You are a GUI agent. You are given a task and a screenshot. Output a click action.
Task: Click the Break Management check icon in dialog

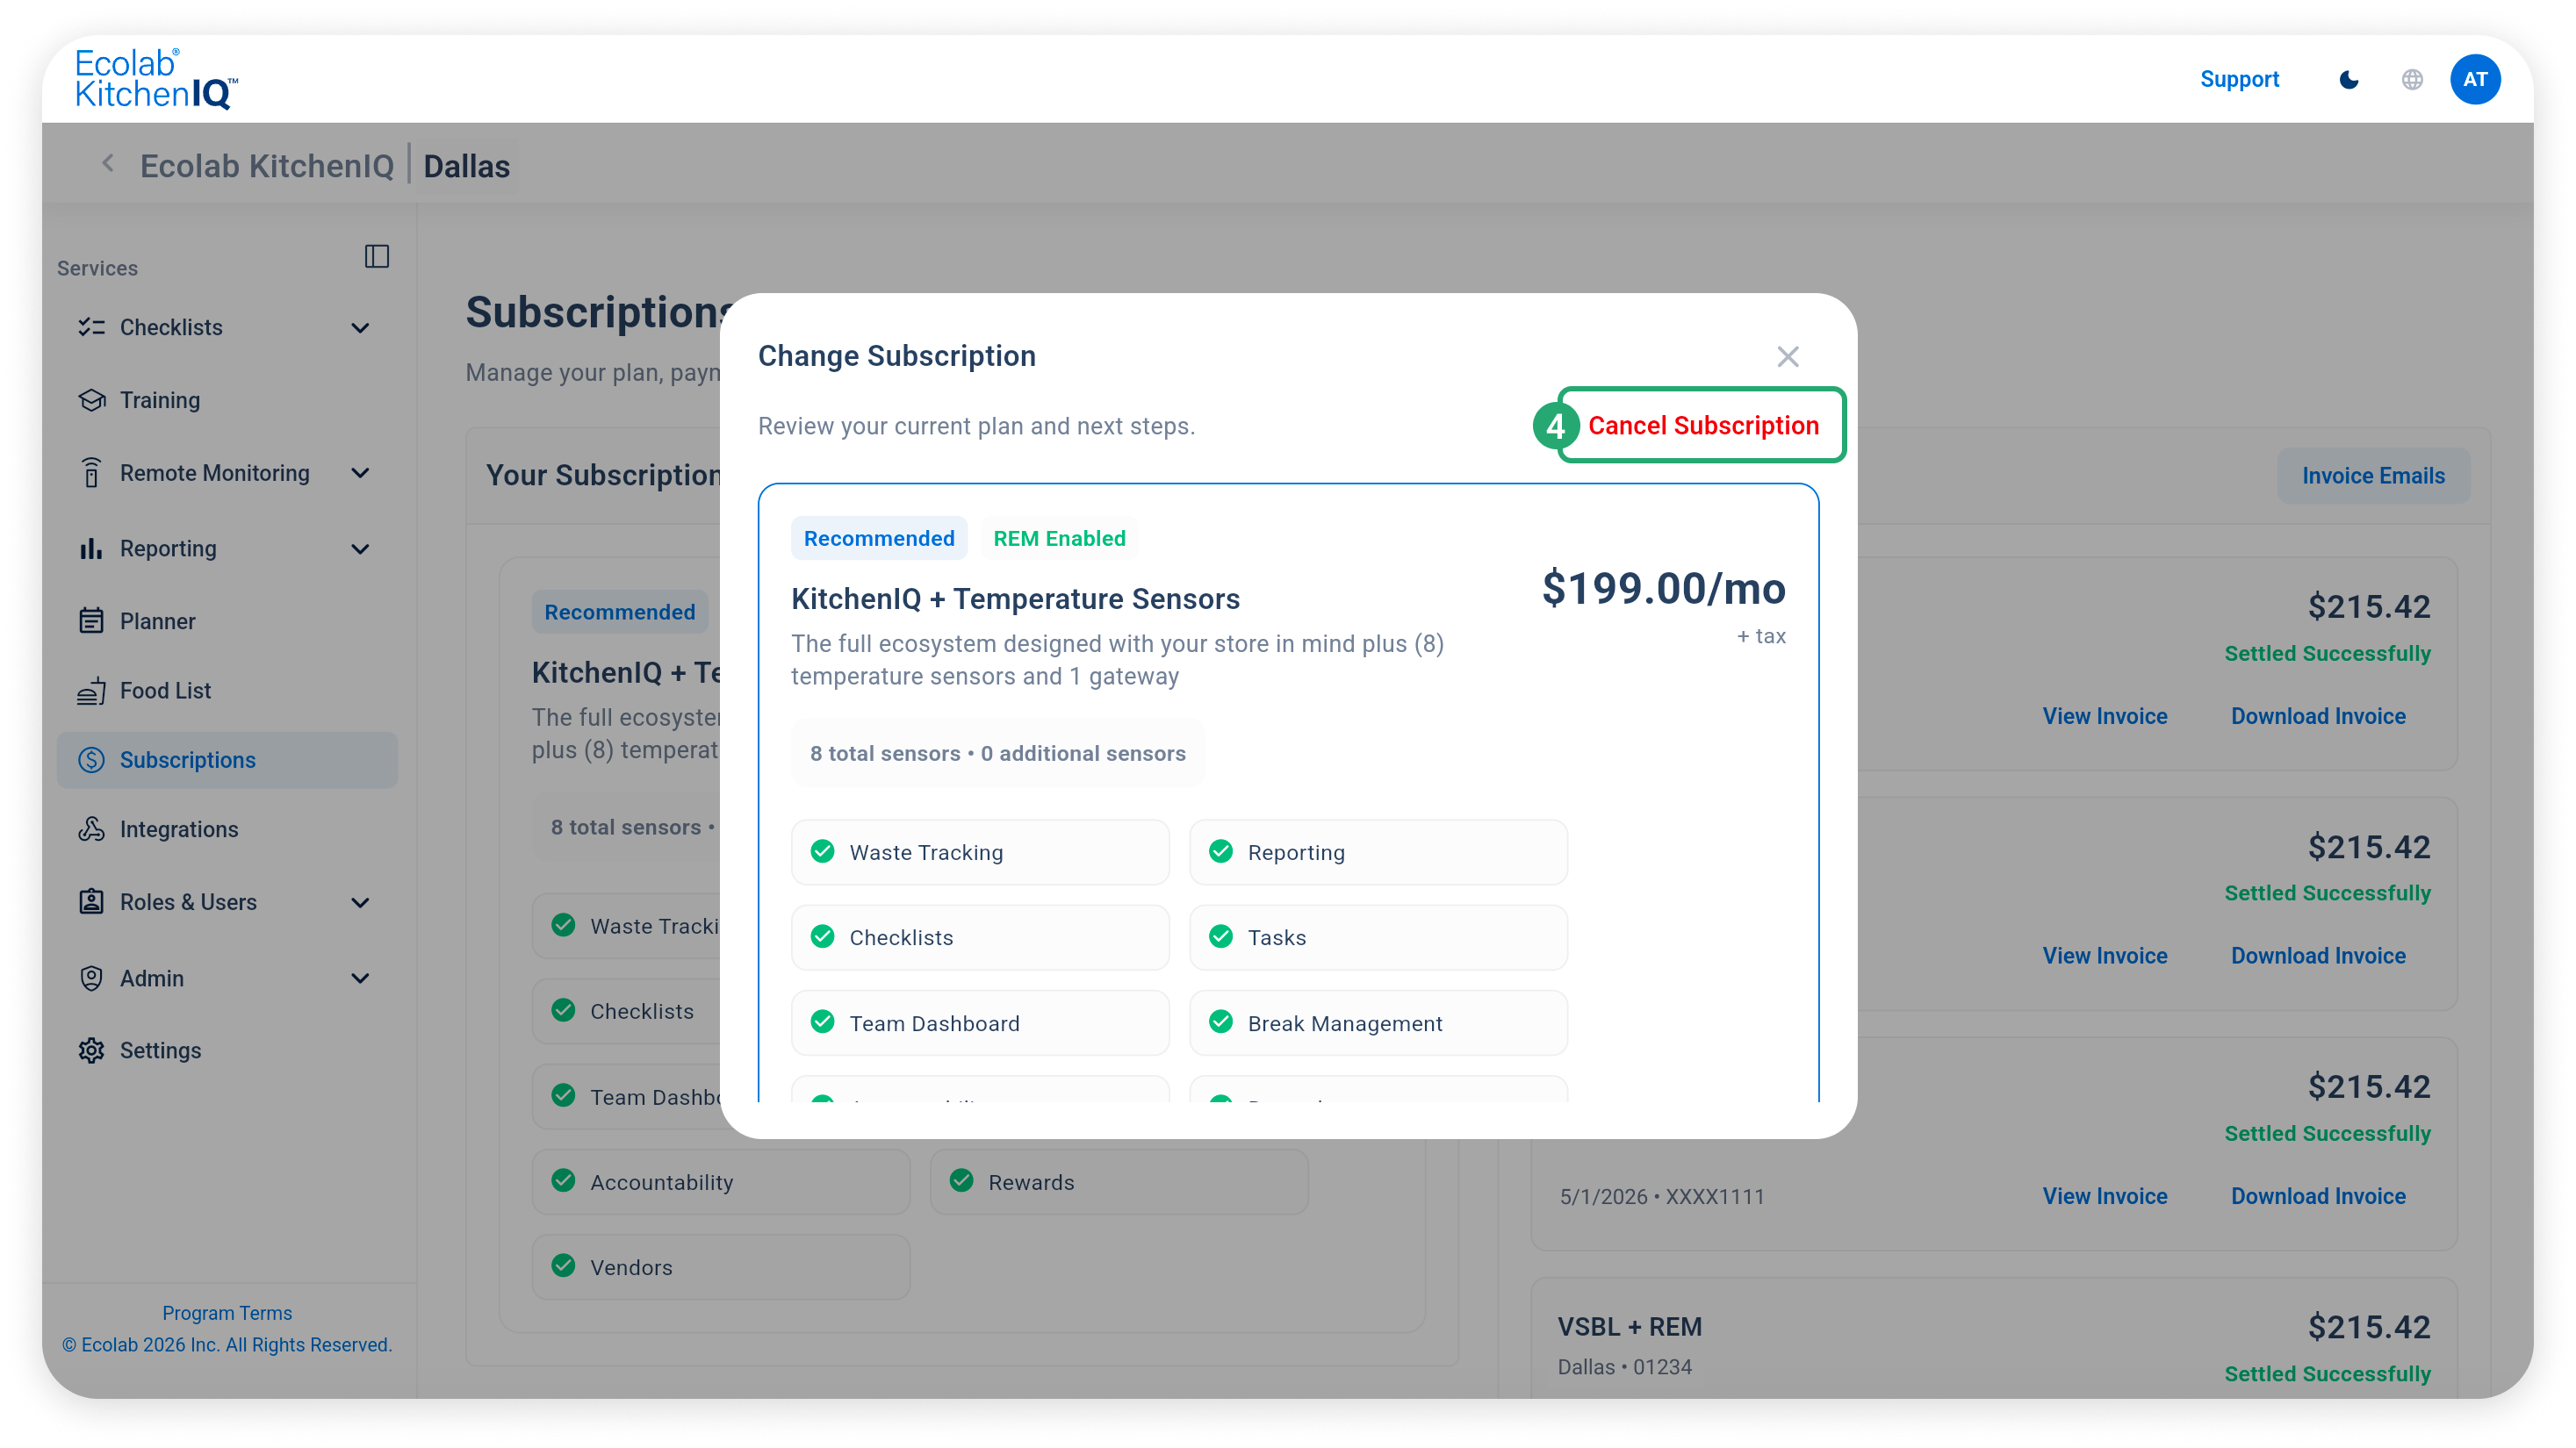tap(1221, 1022)
